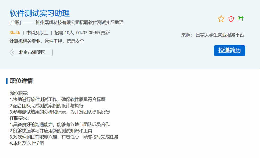The width and height of the screenshot is (260, 158).
Task: Open the 软件测试实习助理 job title
Action: coord(40,13)
